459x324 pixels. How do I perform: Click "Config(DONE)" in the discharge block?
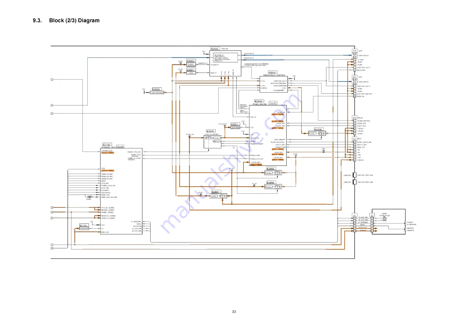(x=279, y=90)
